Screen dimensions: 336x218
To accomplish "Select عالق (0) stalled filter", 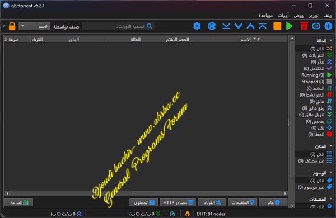I will click(x=320, y=101).
